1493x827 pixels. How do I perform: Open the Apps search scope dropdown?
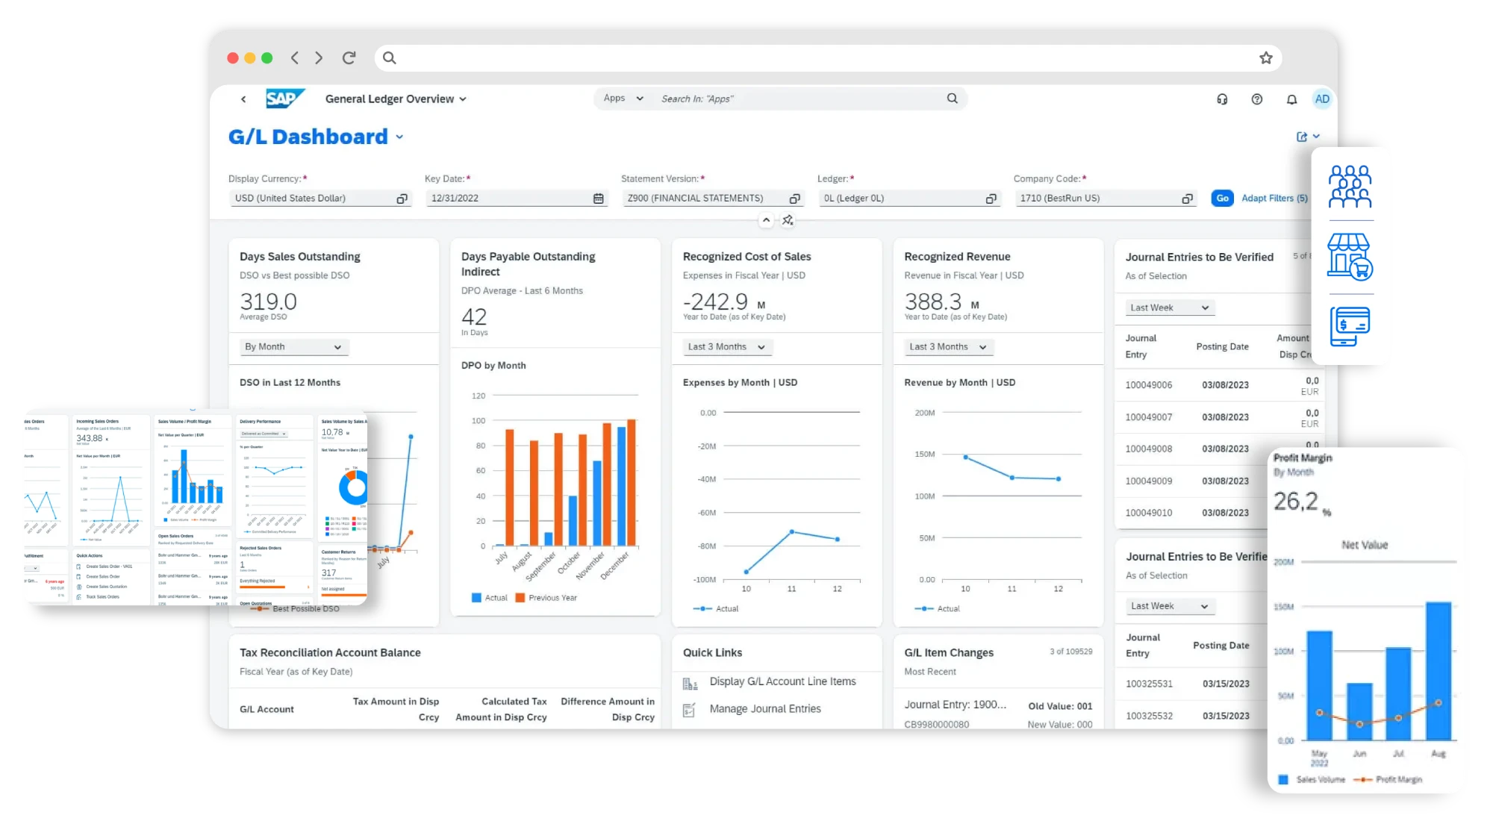[x=623, y=99]
